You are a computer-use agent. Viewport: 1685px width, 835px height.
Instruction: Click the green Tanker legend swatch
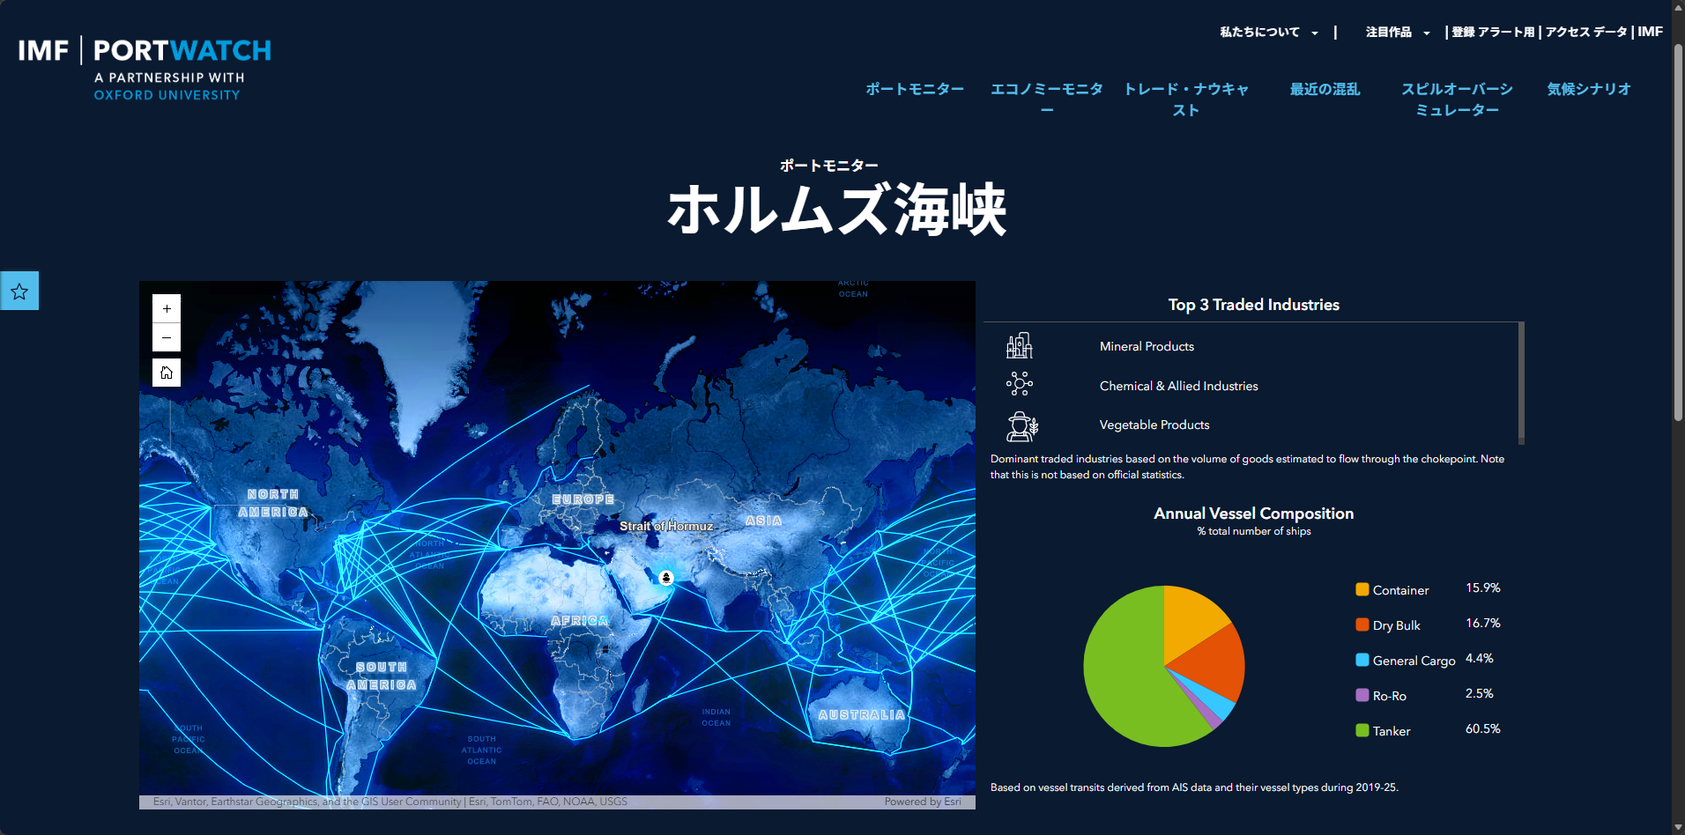[x=1362, y=731]
